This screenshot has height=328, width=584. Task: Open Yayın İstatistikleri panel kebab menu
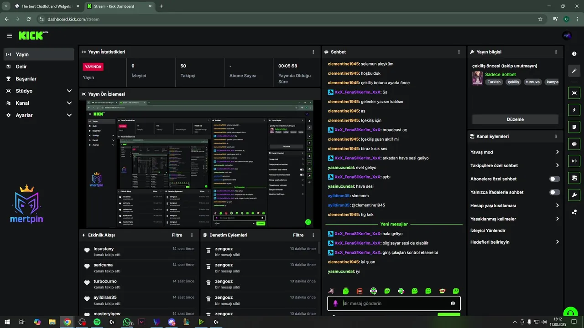pyautogui.click(x=313, y=52)
